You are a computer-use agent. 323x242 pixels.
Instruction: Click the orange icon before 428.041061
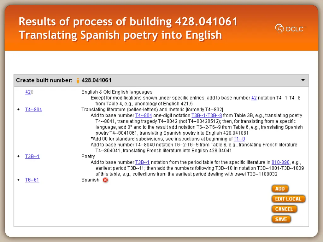tap(78, 81)
